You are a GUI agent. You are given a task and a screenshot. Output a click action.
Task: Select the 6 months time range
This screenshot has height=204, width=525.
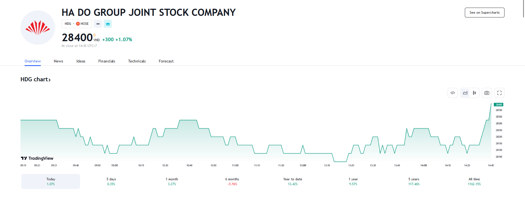point(232,181)
